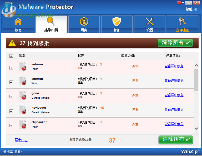Click the magnifying glass scan icon
202x156 pixels.
pos(51,22)
